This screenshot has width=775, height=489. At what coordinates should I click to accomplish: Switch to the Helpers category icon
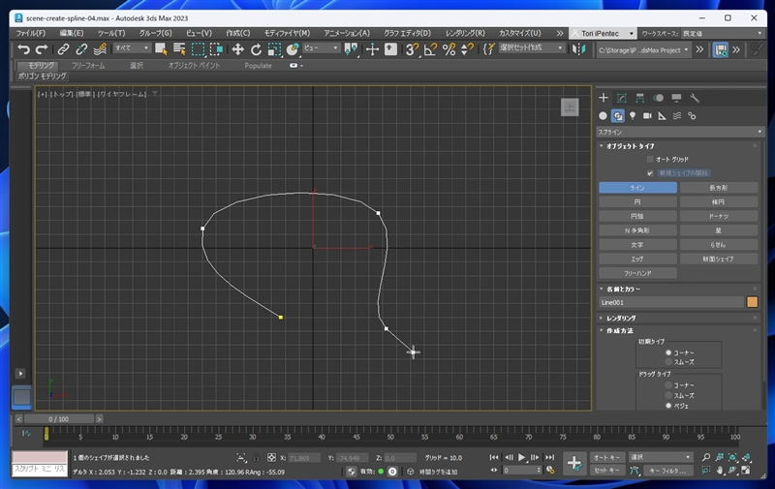[662, 115]
